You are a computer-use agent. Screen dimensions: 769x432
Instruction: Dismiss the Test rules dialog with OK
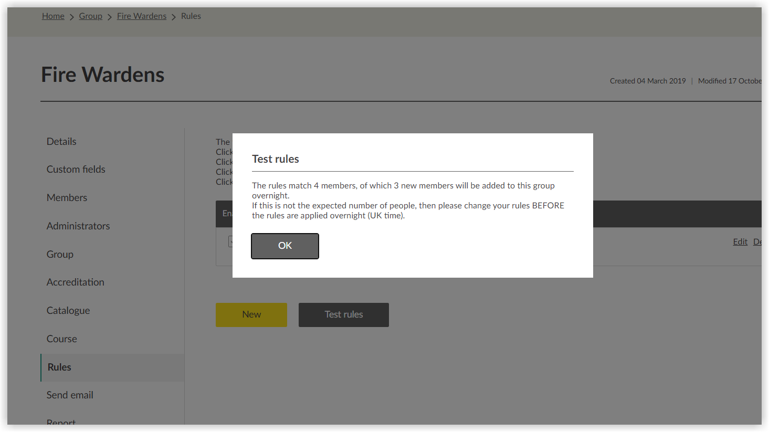click(285, 246)
